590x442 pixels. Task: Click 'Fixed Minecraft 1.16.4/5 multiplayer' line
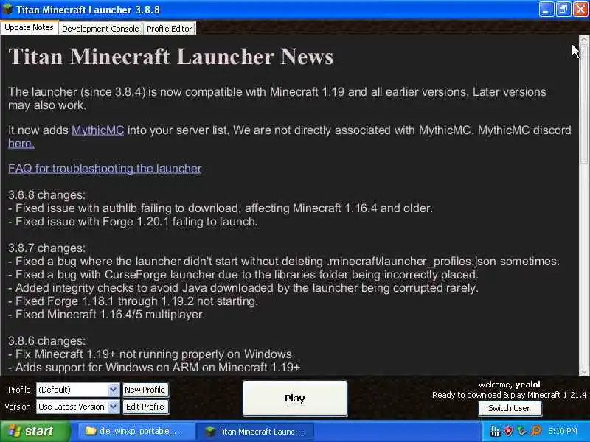point(107,315)
